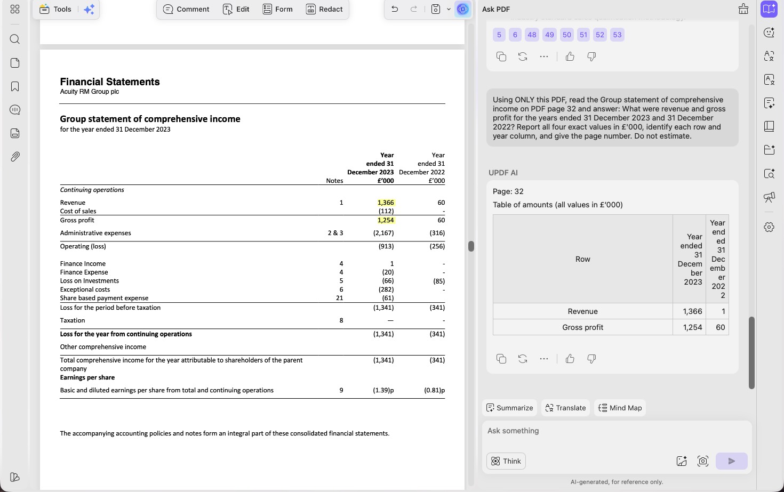
Task: Jump to page reference 51
Action: [x=583, y=35]
